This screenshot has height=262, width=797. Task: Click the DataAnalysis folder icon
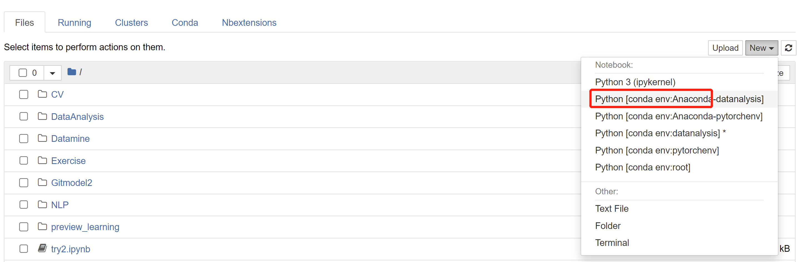pyautogui.click(x=43, y=116)
